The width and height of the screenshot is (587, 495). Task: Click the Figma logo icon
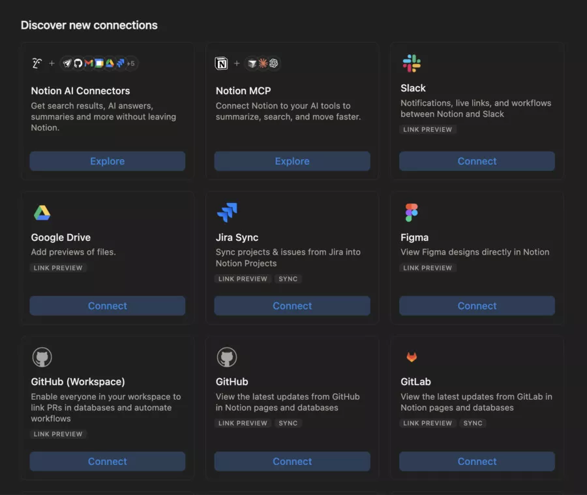pyautogui.click(x=412, y=212)
